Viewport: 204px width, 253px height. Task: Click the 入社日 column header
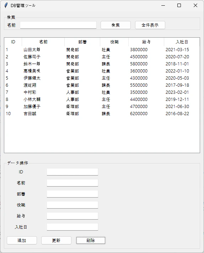[x=182, y=42]
